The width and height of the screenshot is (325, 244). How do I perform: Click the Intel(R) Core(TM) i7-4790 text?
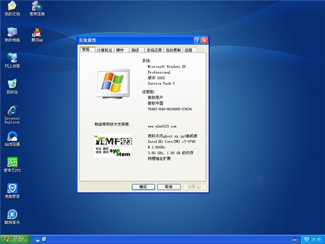(x=172, y=141)
